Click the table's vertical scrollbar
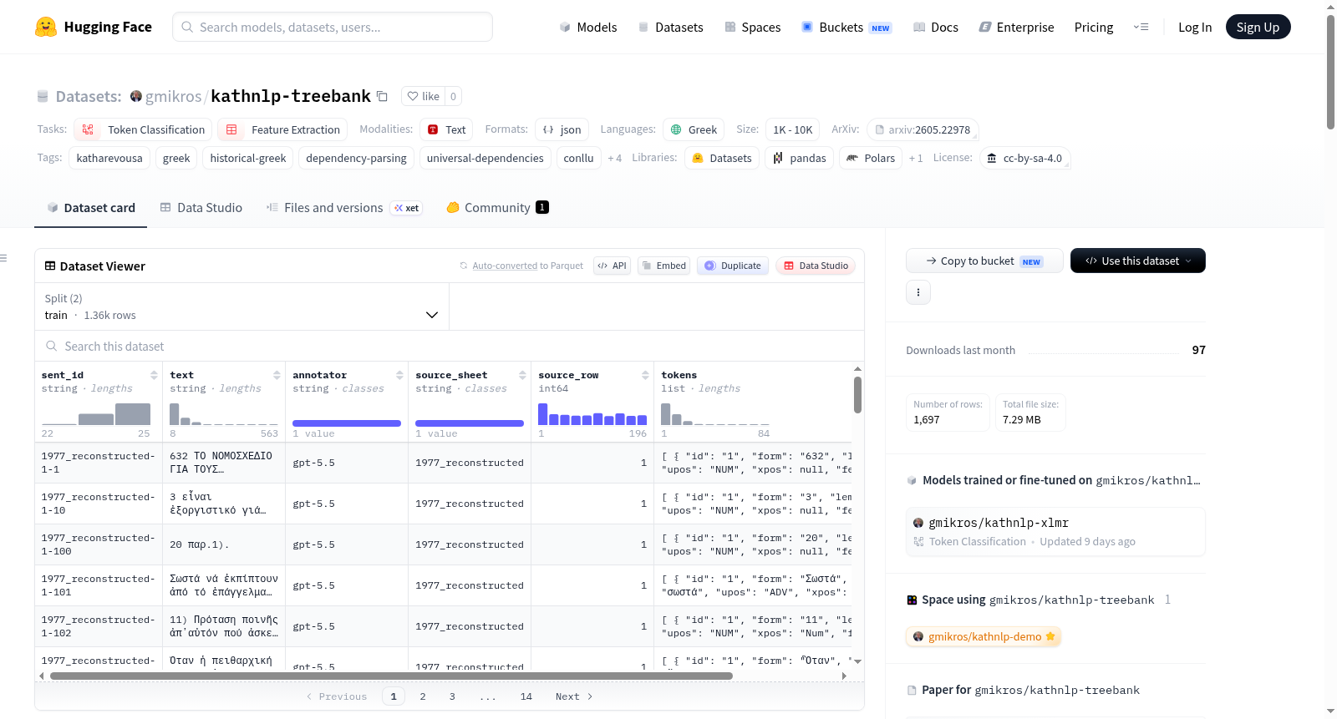The height and width of the screenshot is (719, 1337). [x=857, y=394]
